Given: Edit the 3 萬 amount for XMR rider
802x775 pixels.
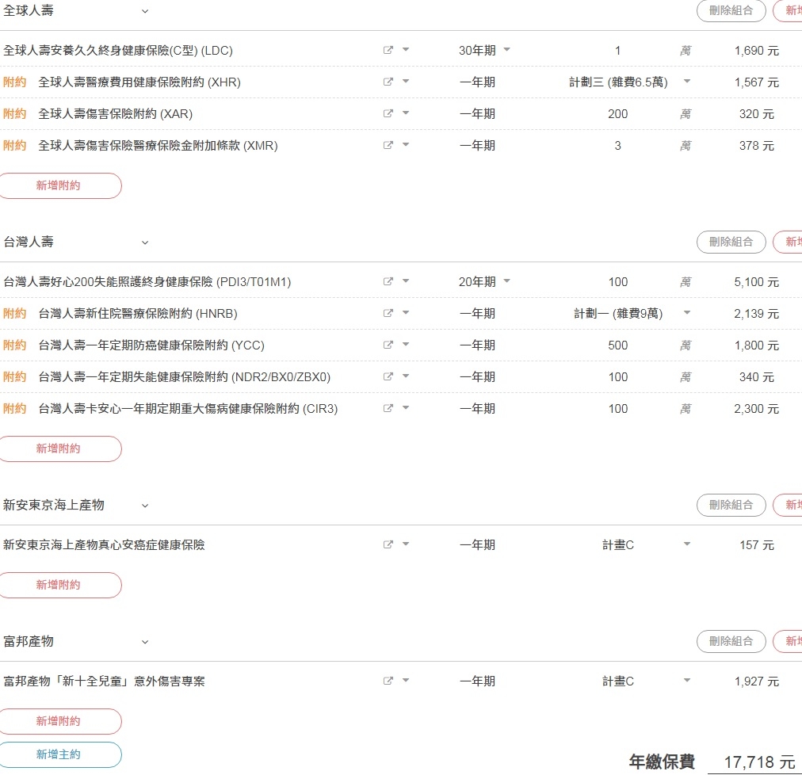Looking at the screenshot, I should pyautogui.click(x=618, y=146).
